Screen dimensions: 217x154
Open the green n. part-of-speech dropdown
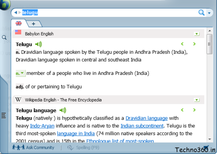tap(20, 73)
